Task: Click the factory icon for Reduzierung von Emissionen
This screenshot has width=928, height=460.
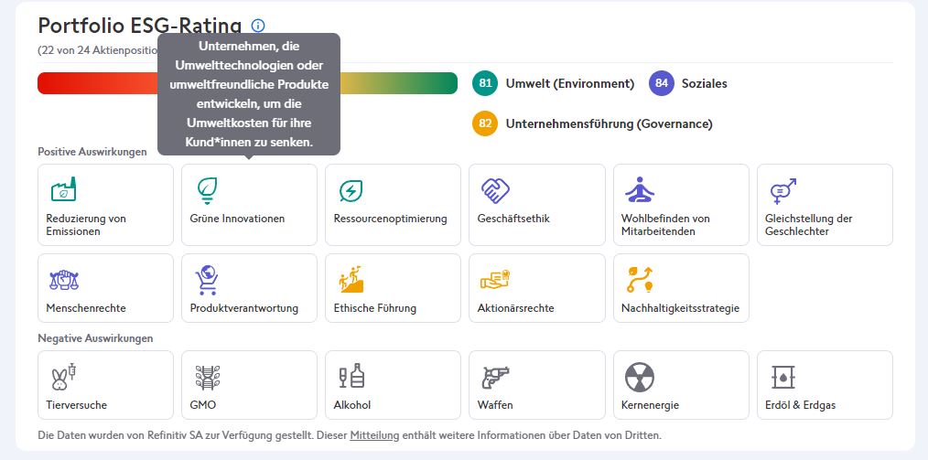Action: pos(63,189)
